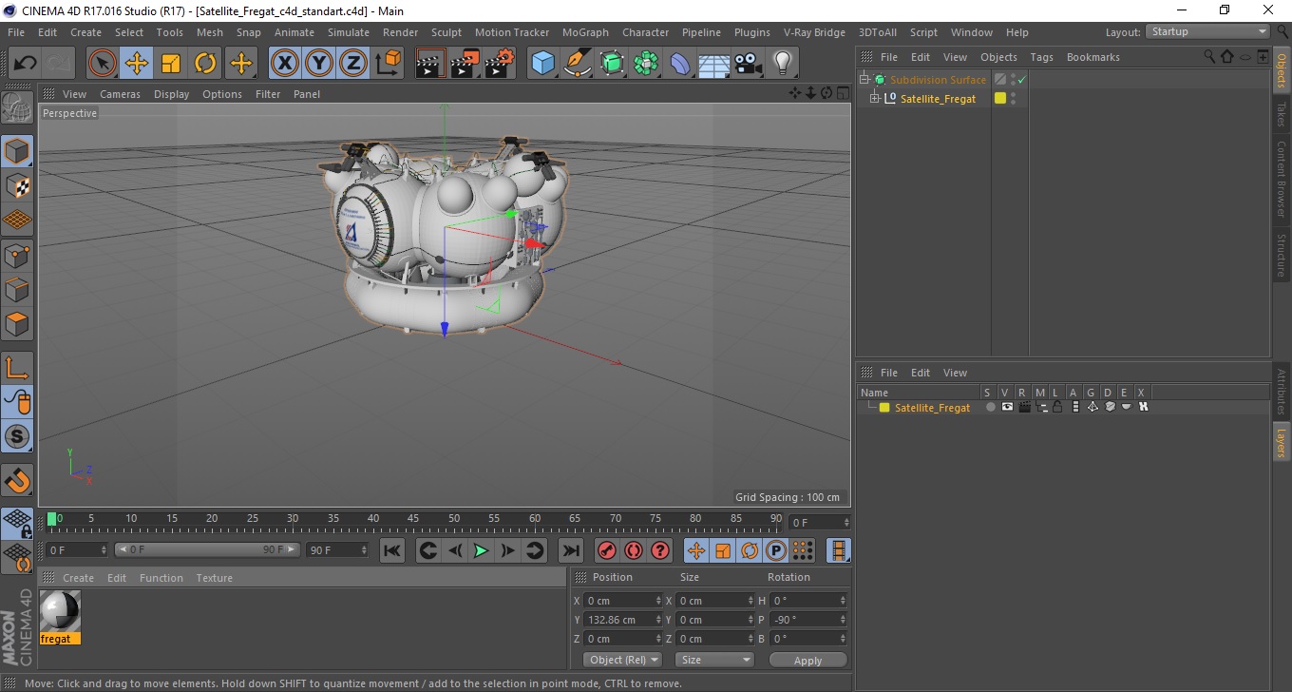
Task: Toggle visibility eye of Satellite_Fregat layer
Action: pyautogui.click(x=1007, y=407)
